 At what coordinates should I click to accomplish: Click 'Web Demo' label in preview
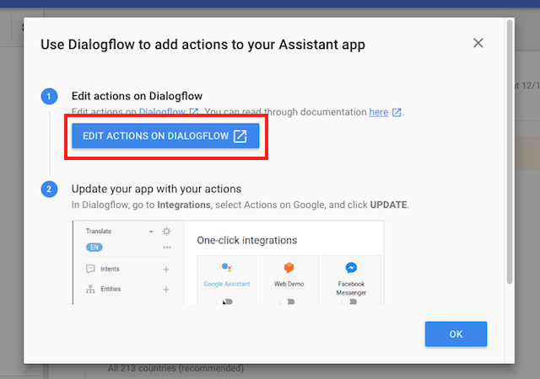click(289, 284)
